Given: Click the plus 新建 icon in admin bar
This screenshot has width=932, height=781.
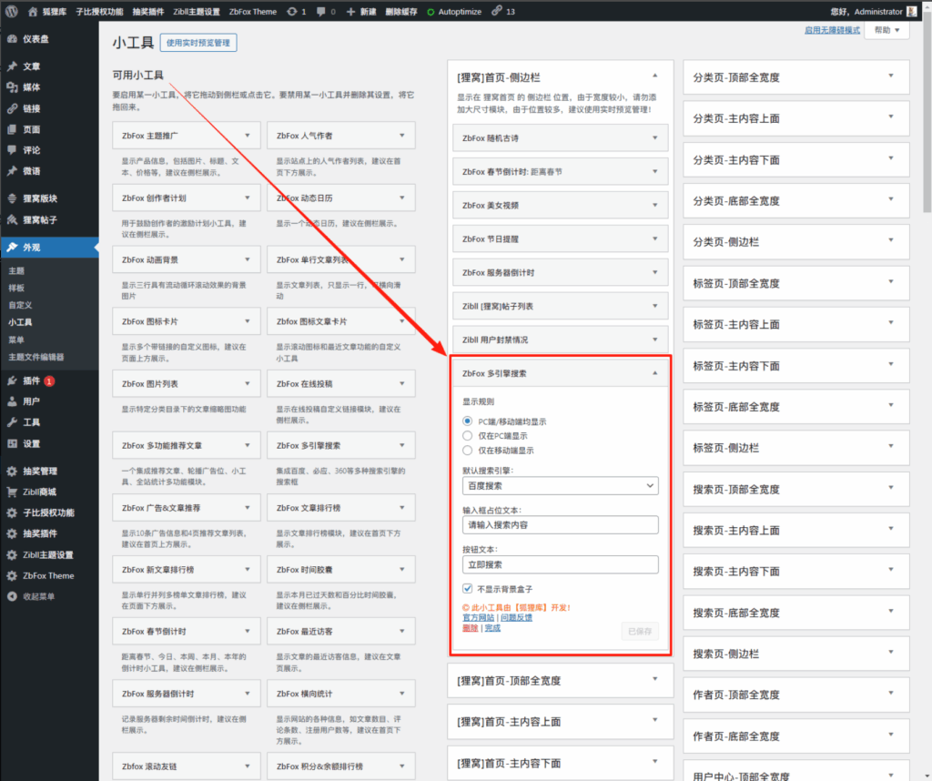Looking at the screenshot, I should [350, 11].
